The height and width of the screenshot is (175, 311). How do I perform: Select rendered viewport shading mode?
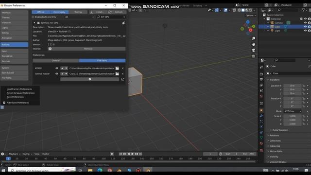click(x=251, y=10)
